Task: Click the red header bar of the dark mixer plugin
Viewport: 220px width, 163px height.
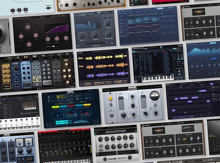Action: click(64, 131)
